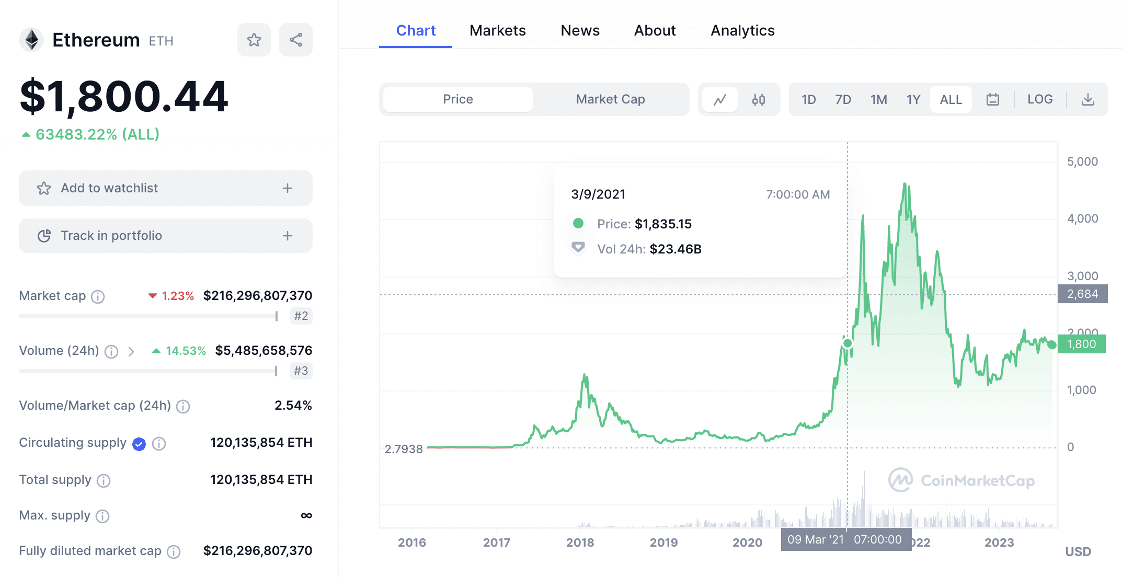
Task: Select the Price chart toggle
Action: click(x=458, y=99)
